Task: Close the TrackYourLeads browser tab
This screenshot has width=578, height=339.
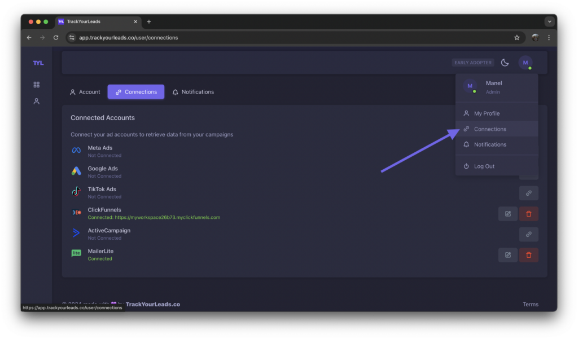Action: pos(135,22)
